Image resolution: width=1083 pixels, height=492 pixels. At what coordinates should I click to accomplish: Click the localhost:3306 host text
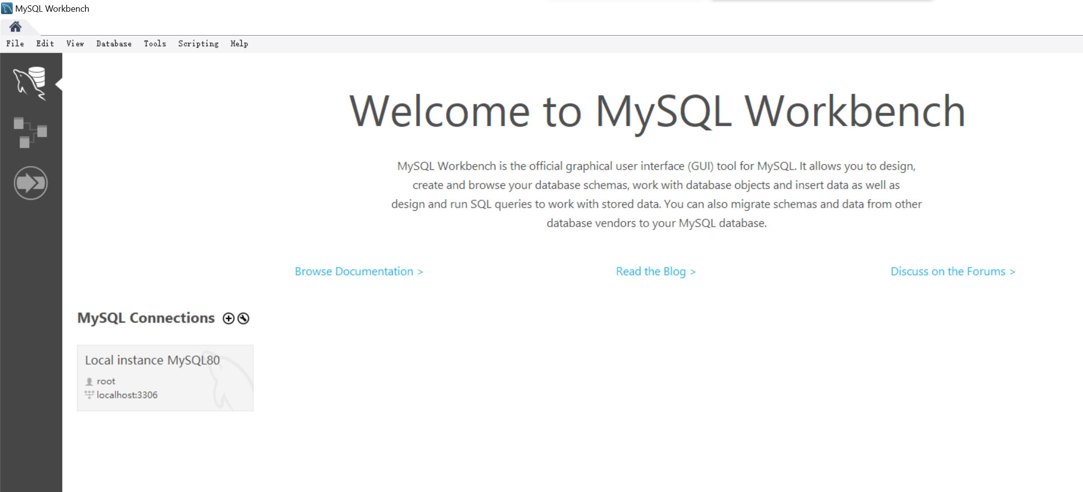[x=127, y=395]
